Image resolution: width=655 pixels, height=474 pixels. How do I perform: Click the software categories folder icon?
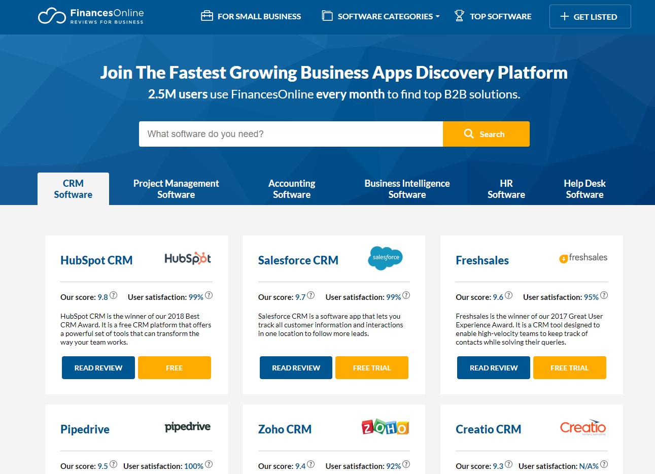[x=327, y=16]
